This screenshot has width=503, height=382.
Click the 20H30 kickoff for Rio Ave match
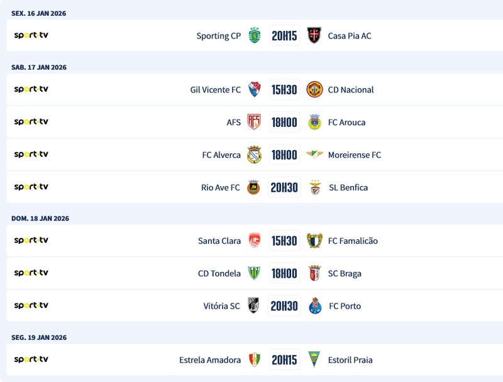coord(284,187)
